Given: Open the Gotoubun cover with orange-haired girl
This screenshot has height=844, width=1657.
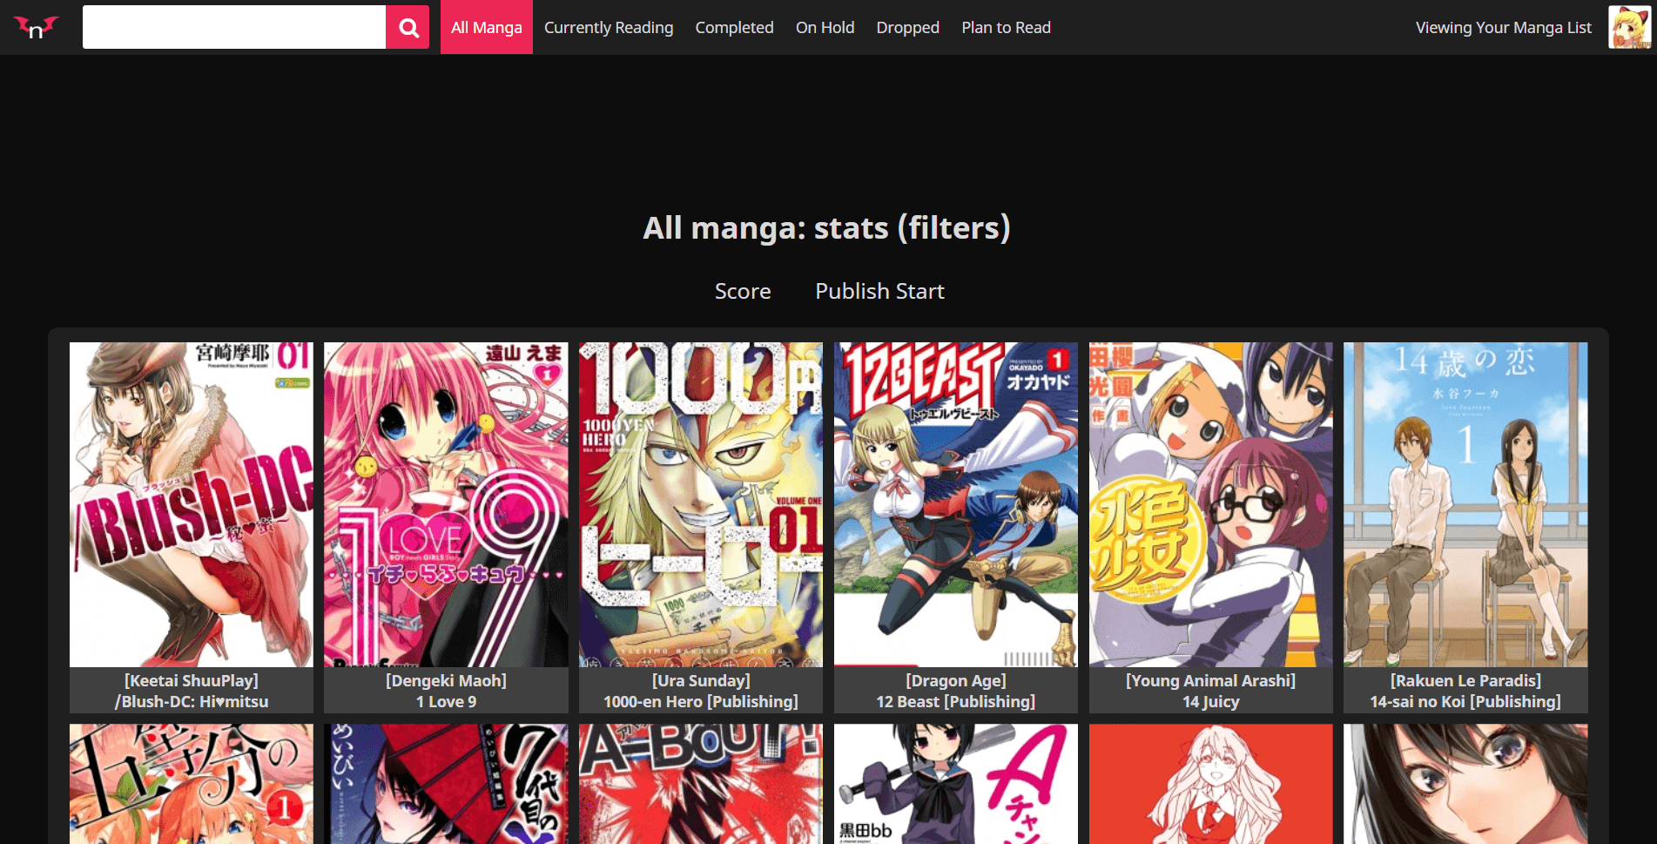Looking at the screenshot, I should (192, 784).
